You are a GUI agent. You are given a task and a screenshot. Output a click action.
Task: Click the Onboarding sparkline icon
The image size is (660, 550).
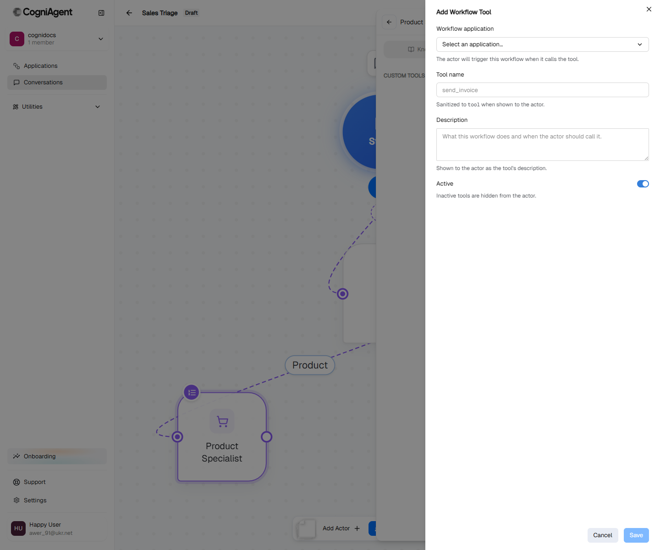click(16, 456)
